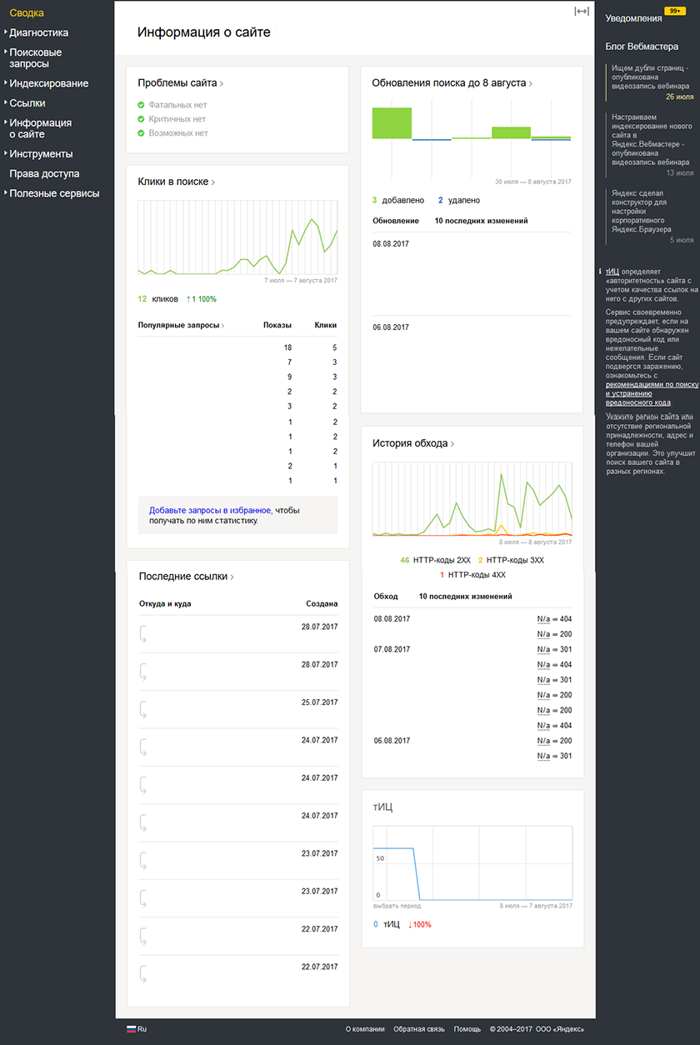Open the 99+ notifications badge
The image size is (700, 1045).
pos(675,11)
